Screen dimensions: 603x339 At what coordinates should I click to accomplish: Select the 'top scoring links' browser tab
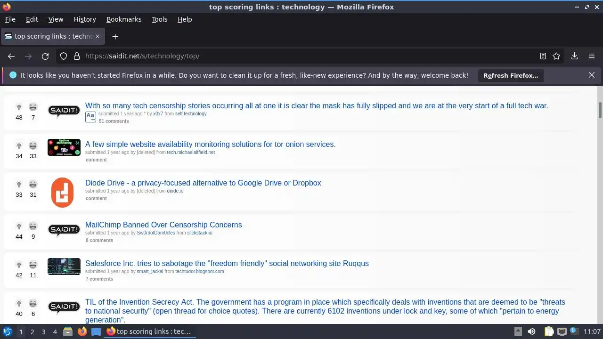click(x=52, y=36)
